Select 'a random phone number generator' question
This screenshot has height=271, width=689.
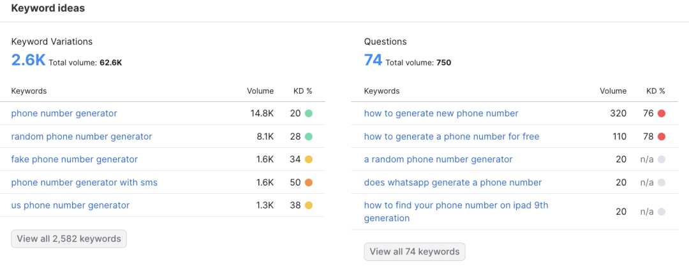coord(438,159)
